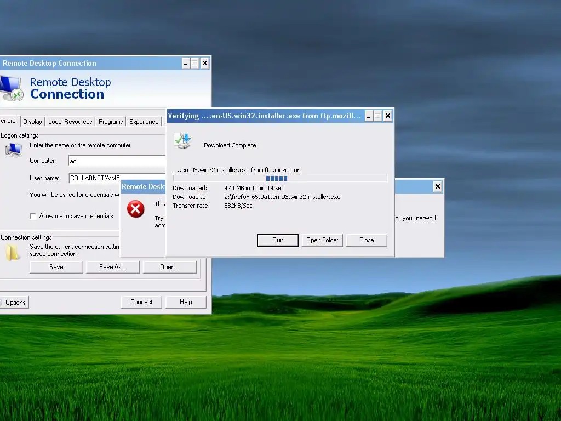This screenshot has height=421, width=561.
Task: Click the red error icon in dialog
Action: (136, 209)
